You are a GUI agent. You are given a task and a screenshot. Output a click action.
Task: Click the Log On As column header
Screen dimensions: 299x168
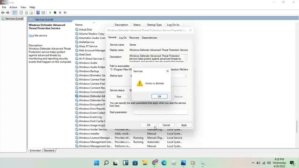click(173, 25)
